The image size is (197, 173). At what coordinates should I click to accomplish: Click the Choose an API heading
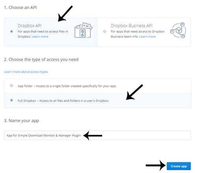[x=20, y=7]
